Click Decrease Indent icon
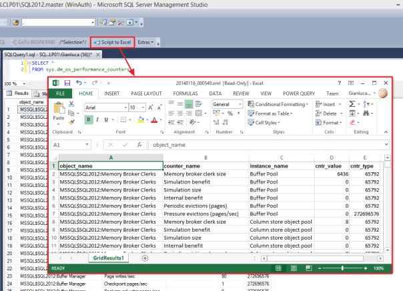The height and width of the screenshot is (291, 403). click(171, 122)
